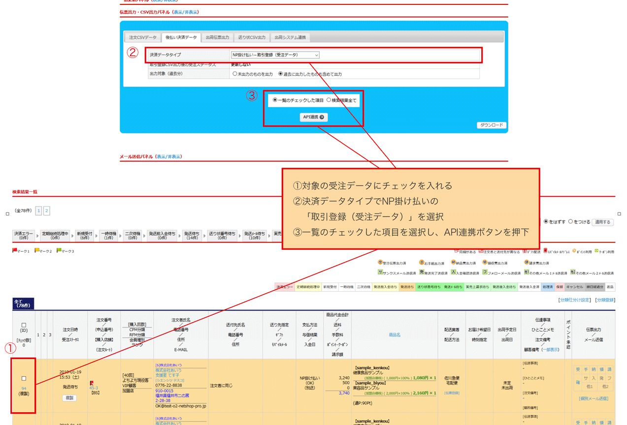Click the 一部表示 link in header
627x425 pixels.
550,349
